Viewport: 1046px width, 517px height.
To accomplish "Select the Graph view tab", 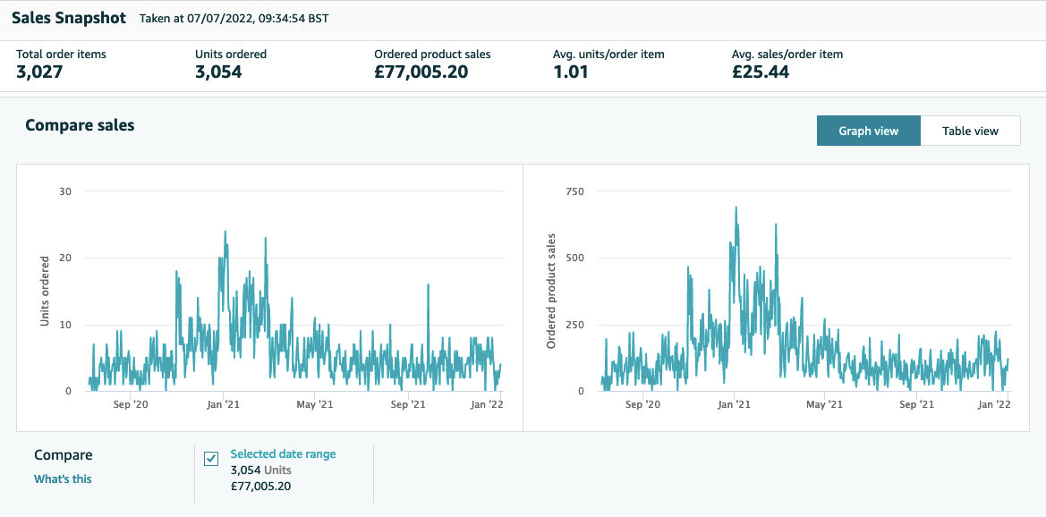I will tap(868, 131).
